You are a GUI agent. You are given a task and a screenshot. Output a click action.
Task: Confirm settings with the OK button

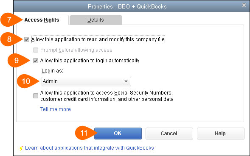point(118,134)
